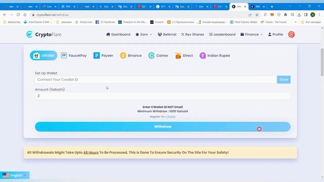Open the Home - Vie Faucet bookmark
Viewport: 324px width, 182px height.
point(273,22)
